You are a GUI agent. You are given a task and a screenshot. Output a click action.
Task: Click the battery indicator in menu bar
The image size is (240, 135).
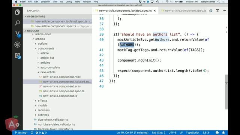[x=179, y=1]
